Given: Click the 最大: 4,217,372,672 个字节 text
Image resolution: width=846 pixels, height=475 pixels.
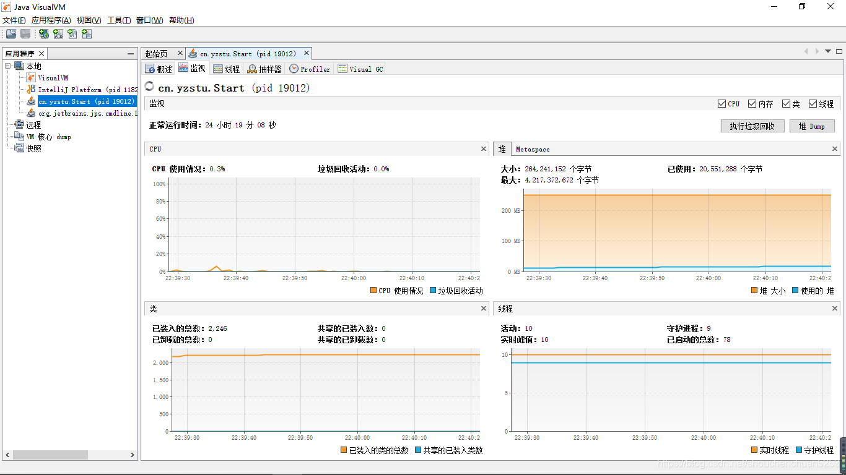Looking at the screenshot, I should 550,180.
